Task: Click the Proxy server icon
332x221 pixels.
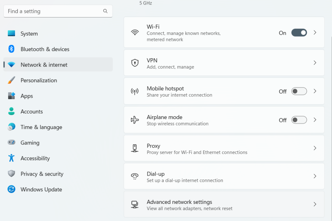Action: point(135,148)
